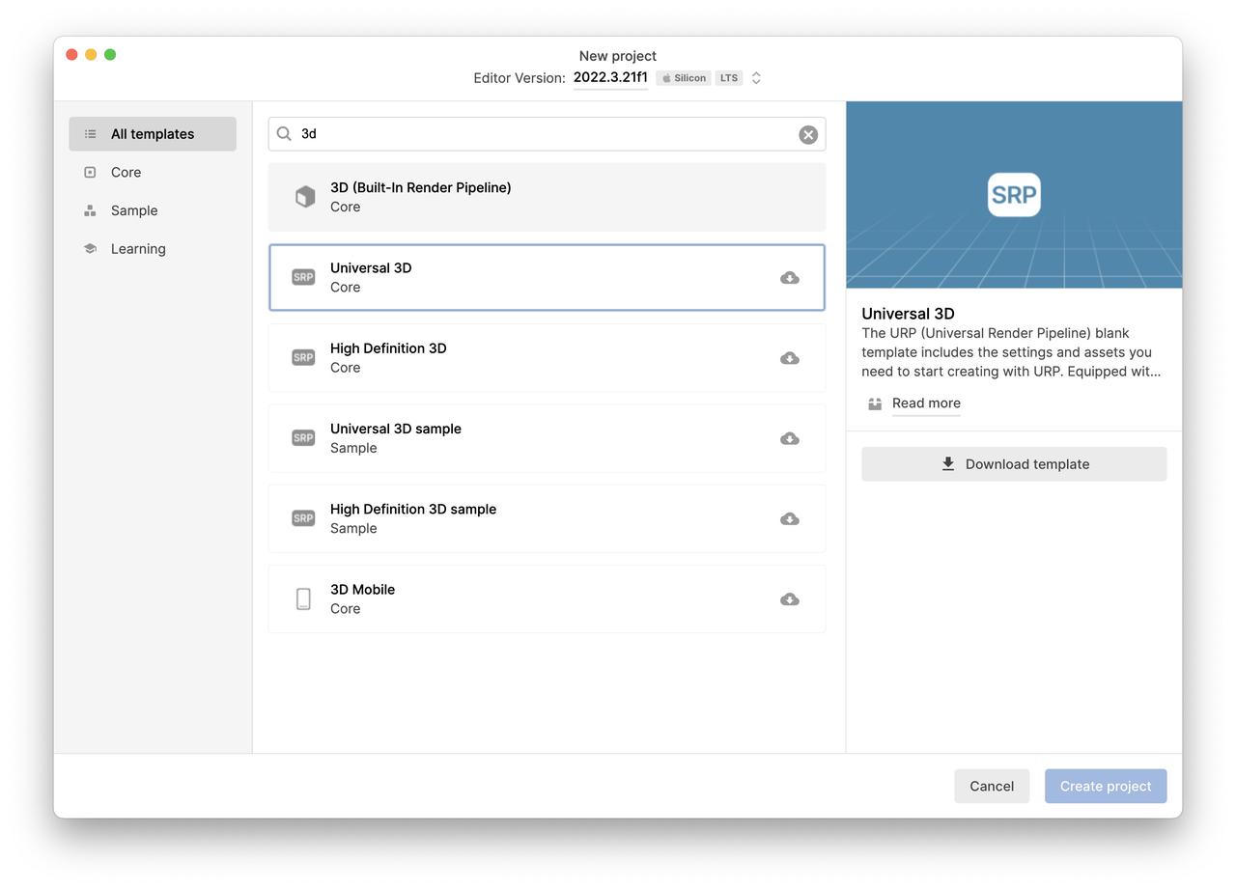Viewport: 1236px width, 889px height.
Task: Click the Read more book icon
Action: point(875,403)
